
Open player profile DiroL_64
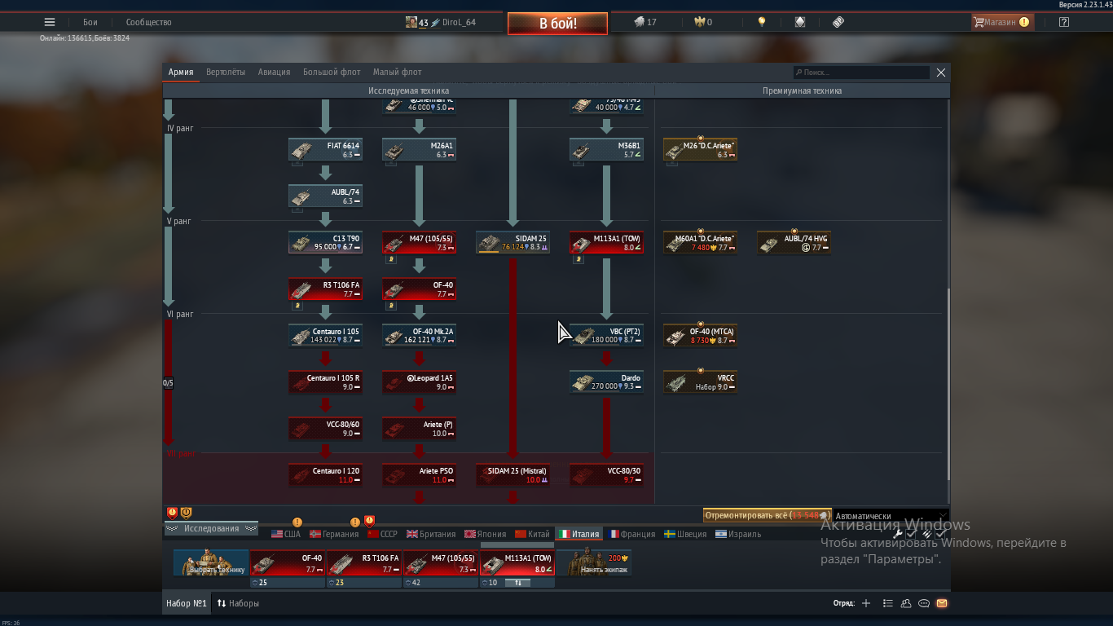pyautogui.click(x=441, y=22)
